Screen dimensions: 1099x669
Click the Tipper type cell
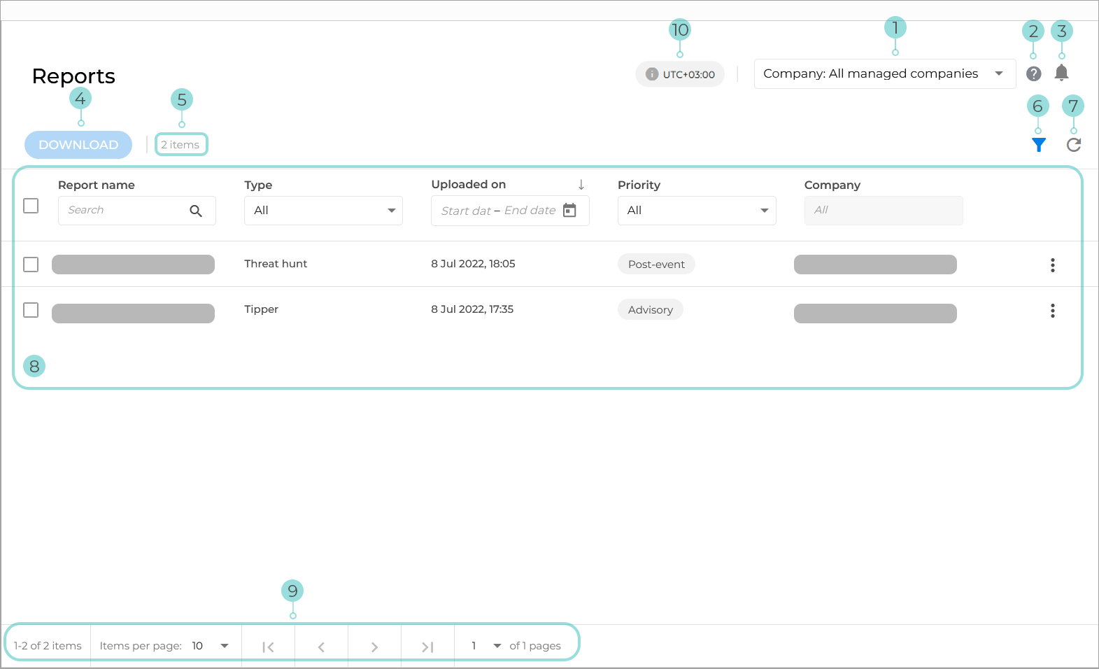pos(261,309)
